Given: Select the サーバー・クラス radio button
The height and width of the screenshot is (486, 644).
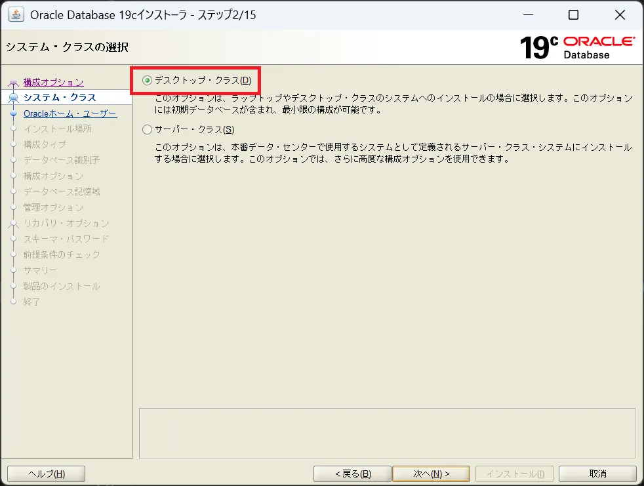Looking at the screenshot, I should coord(147,130).
